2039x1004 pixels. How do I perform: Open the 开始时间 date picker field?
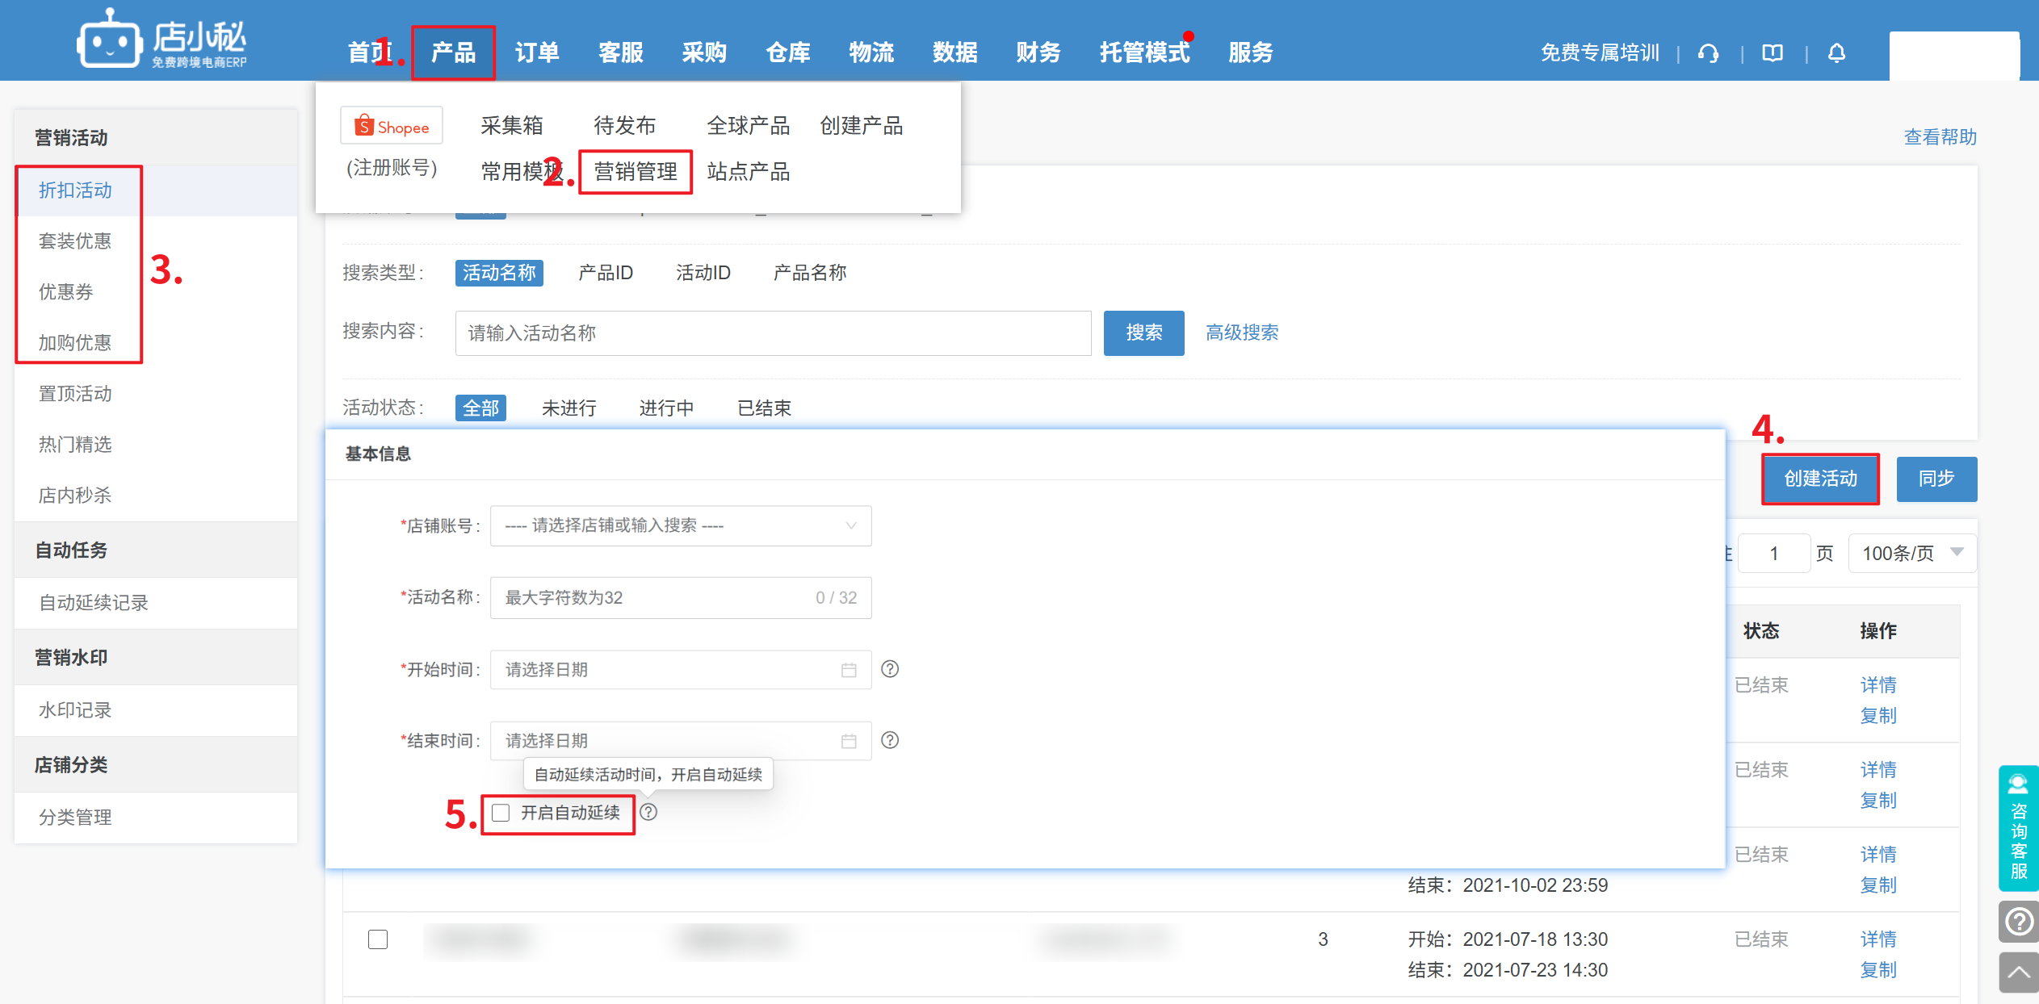[x=680, y=670]
